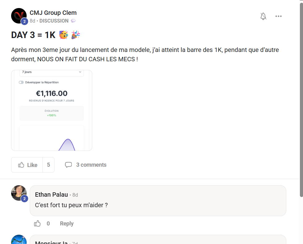Click the Ethan Palau commenter name
Image resolution: width=303 pixels, height=244 pixels.
(x=51, y=195)
